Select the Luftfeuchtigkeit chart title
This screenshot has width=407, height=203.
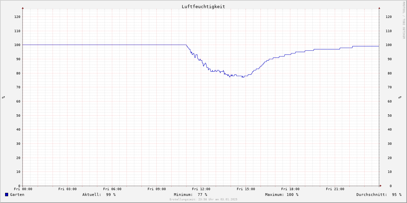point(203,7)
